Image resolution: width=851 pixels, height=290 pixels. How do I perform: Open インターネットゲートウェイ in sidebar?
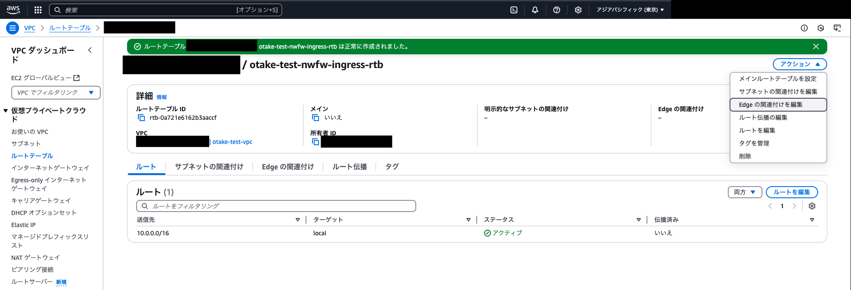(50, 168)
